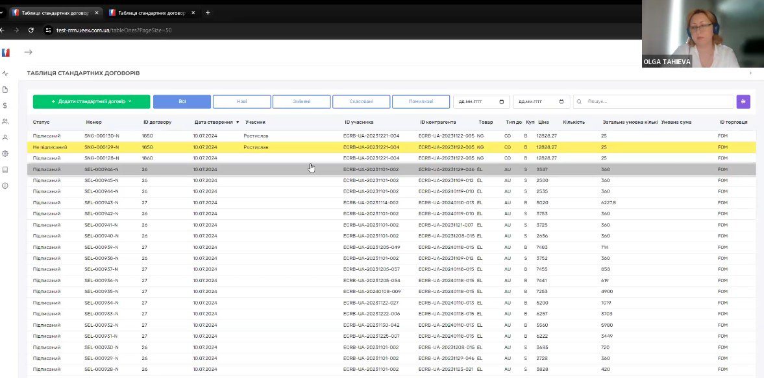Click the single user profile sidebar icon

coord(5,137)
